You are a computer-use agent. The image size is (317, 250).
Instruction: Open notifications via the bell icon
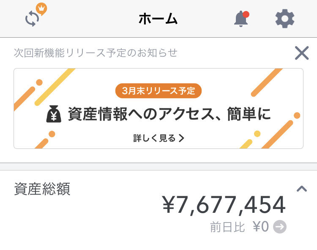241,19
